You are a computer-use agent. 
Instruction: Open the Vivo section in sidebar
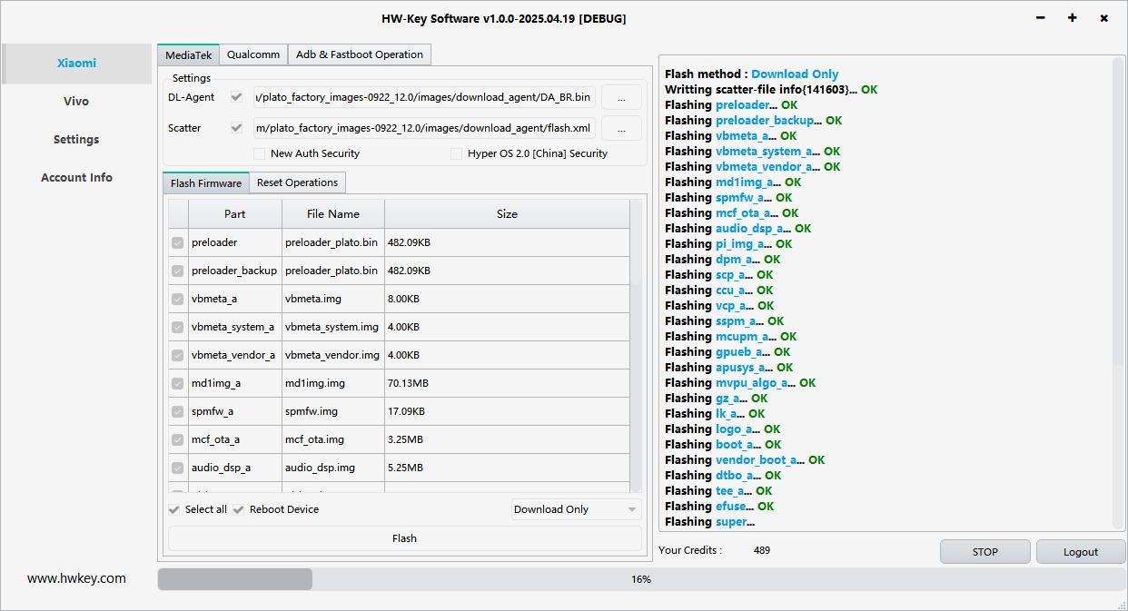click(x=76, y=102)
